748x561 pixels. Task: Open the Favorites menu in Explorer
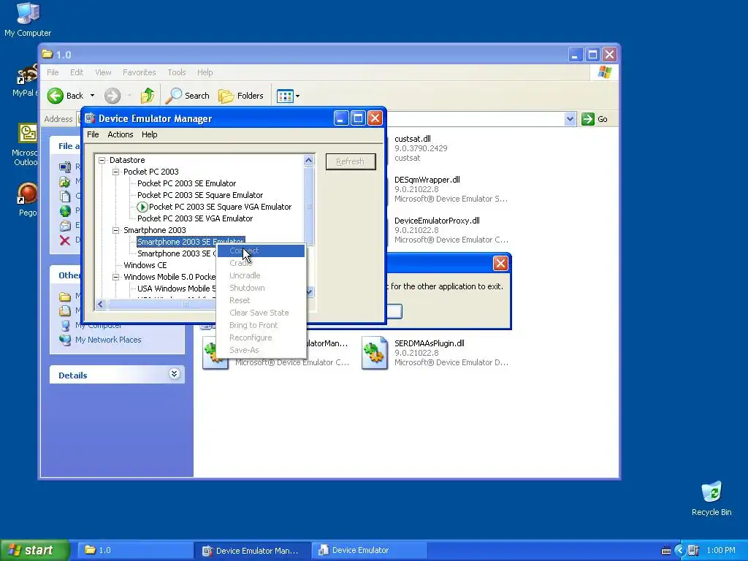point(140,72)
